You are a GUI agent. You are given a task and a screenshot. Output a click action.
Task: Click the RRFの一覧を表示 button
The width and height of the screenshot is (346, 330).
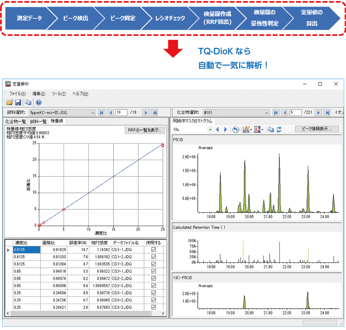(145, 130)
